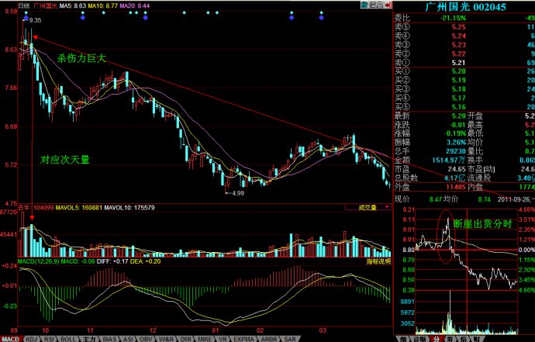Select the 分 tab under intraday chart

click(437, 338)
